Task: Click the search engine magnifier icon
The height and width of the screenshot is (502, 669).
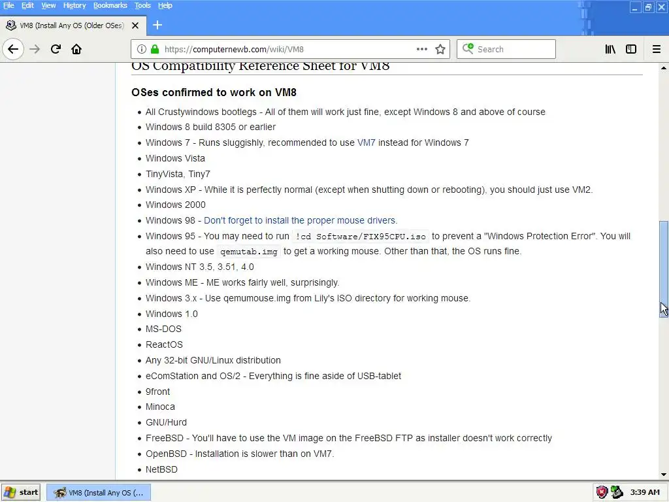Action: click(x=468, y=48)
